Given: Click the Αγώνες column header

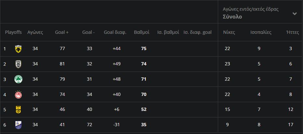Looking at the screenshot, I should [35, 32].
